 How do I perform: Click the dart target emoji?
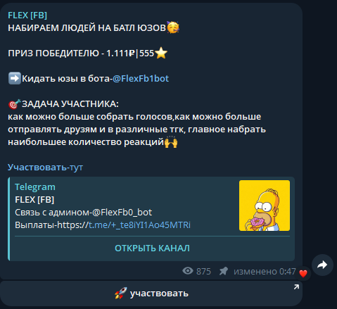click(15, 104)
